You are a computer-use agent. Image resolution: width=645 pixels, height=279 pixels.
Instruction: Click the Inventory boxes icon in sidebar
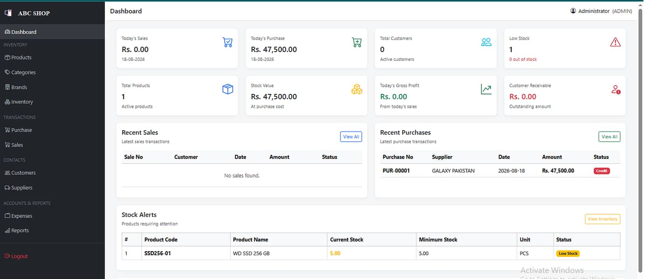point(7,102)
